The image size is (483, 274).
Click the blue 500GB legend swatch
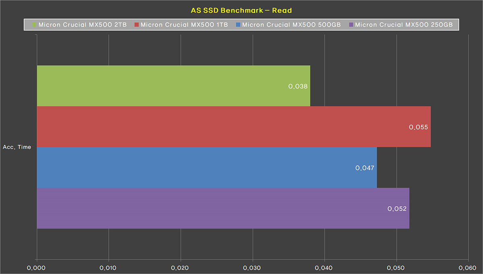click(238, 25)
